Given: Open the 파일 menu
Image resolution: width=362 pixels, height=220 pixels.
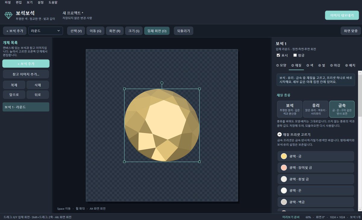Looking at the screenshot, I should tap(8, 2).
